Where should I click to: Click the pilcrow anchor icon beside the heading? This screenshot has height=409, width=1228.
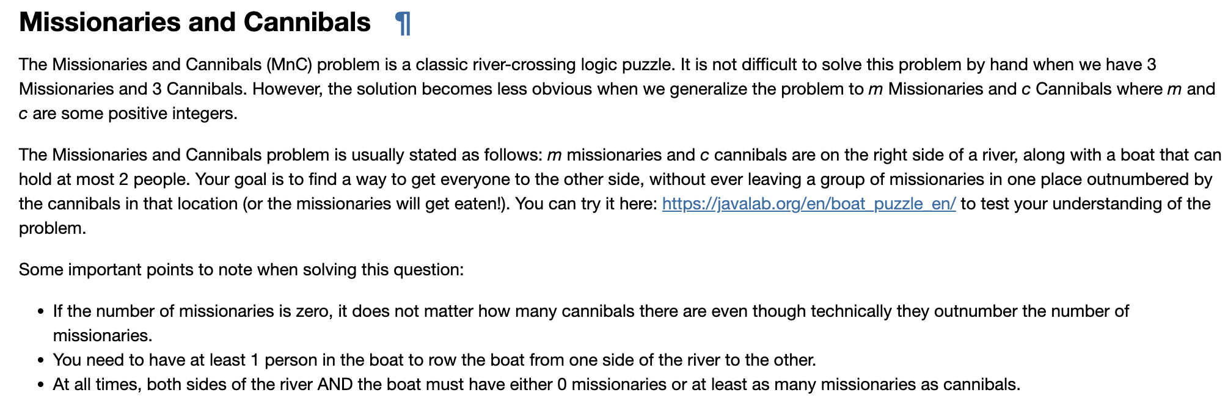(x=403, y=24)
